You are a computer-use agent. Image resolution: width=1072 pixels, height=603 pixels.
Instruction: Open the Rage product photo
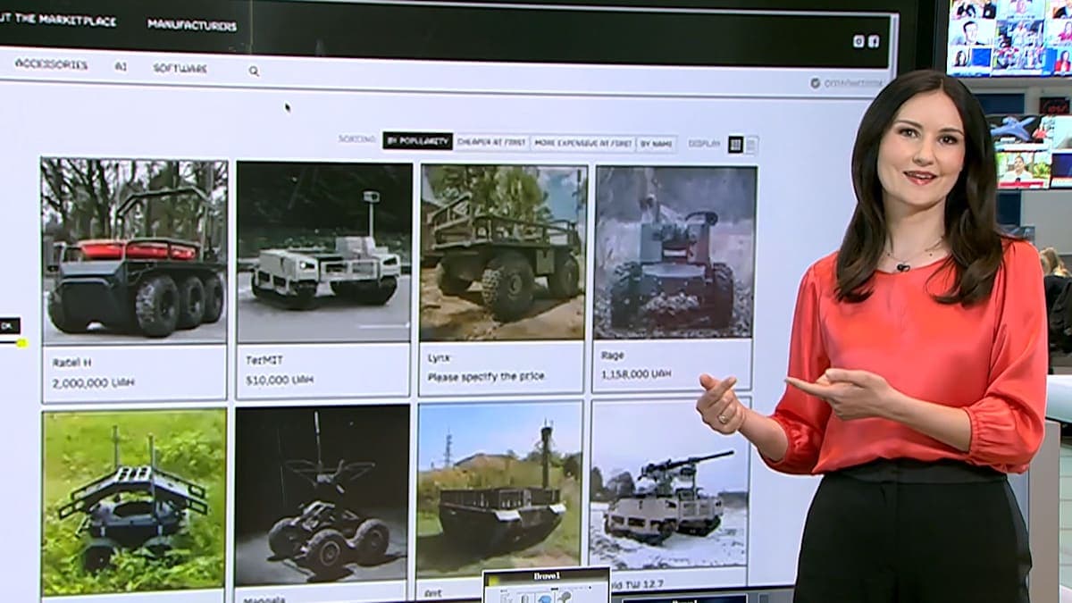click(675, 253)
